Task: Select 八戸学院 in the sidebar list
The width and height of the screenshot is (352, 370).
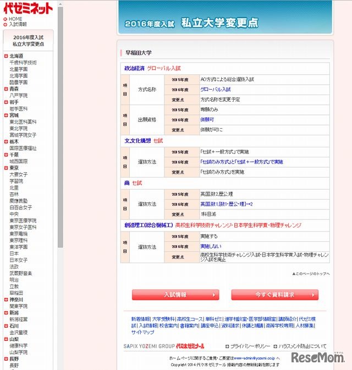Action: [x=18, y=96]
